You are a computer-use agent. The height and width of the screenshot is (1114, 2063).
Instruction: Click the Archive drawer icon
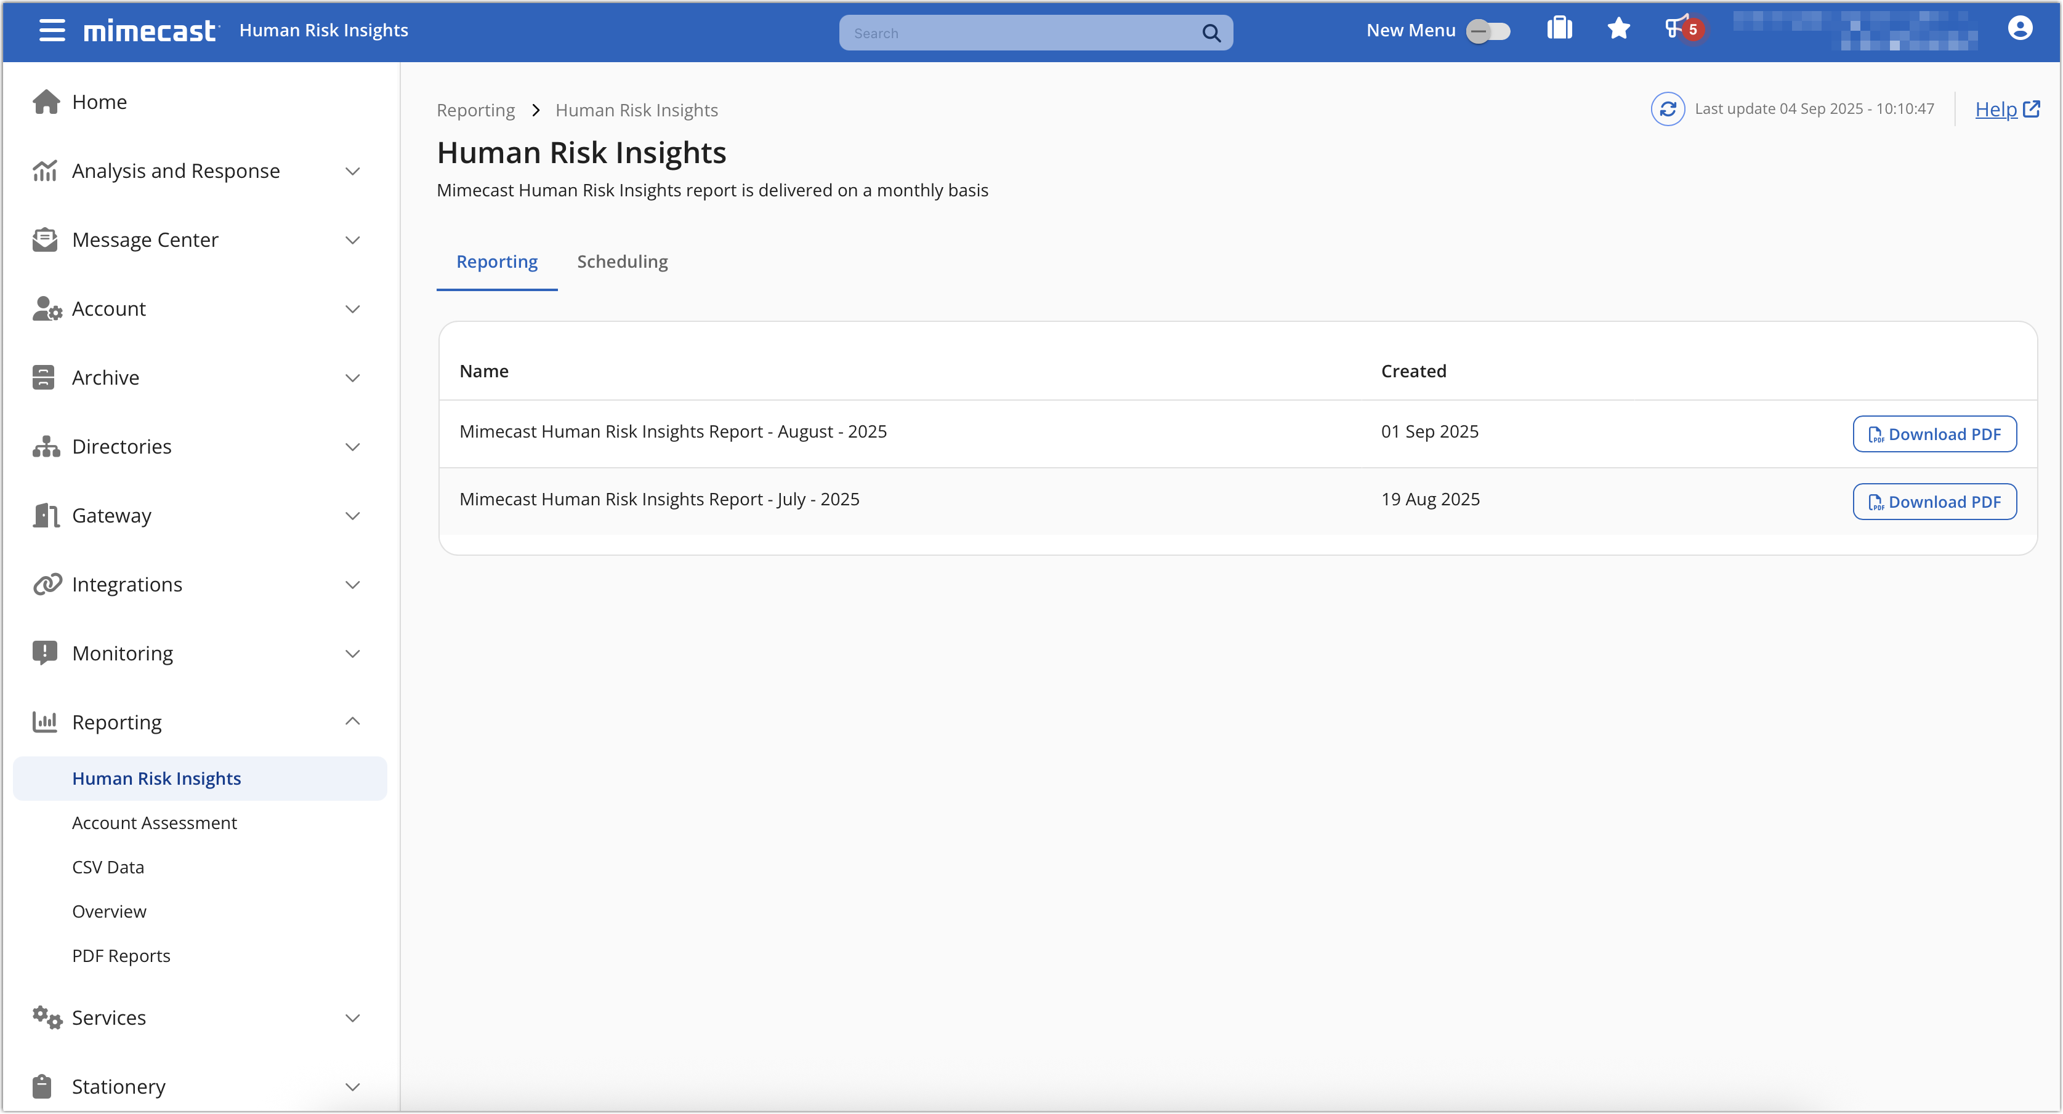(x=44, y=378)
